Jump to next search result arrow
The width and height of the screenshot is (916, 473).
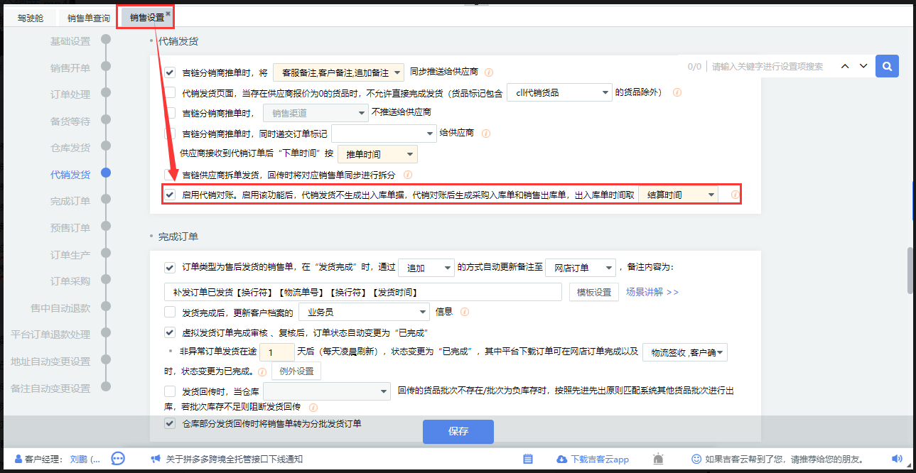pyautogui.click(x=863, y=66)
